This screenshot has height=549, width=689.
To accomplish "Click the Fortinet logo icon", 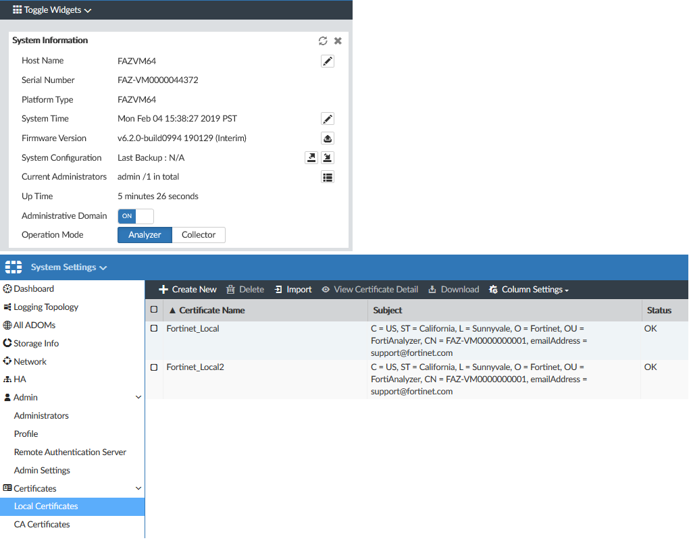I will (14, 267).
